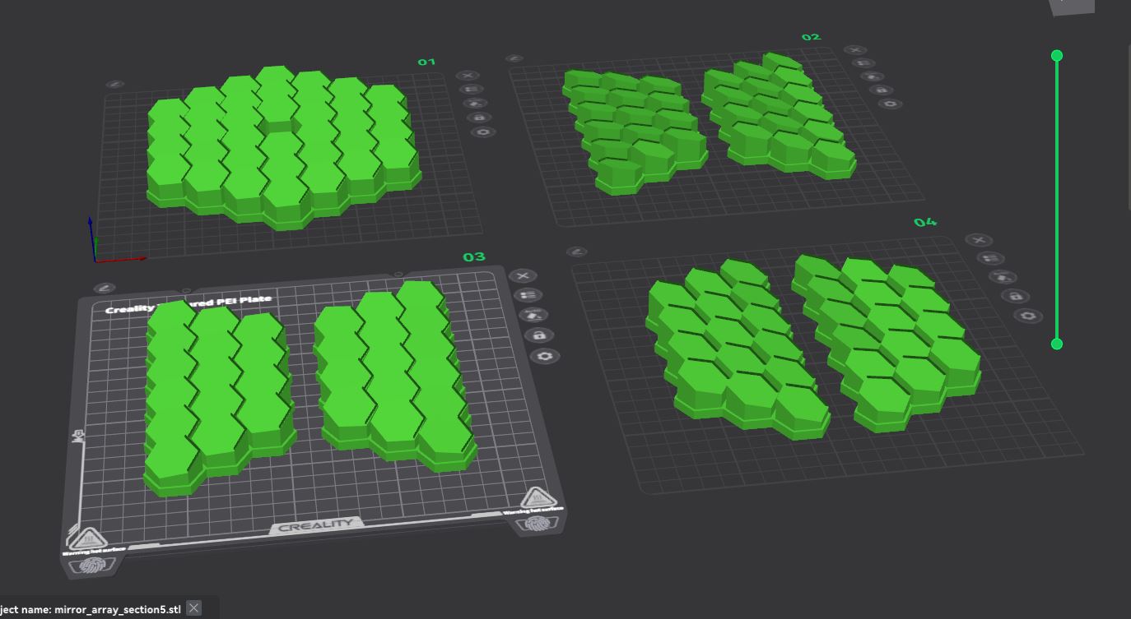The image size is (1131, 619).
Task: Select plate 02 by its number label
Action: click(811, 37)
